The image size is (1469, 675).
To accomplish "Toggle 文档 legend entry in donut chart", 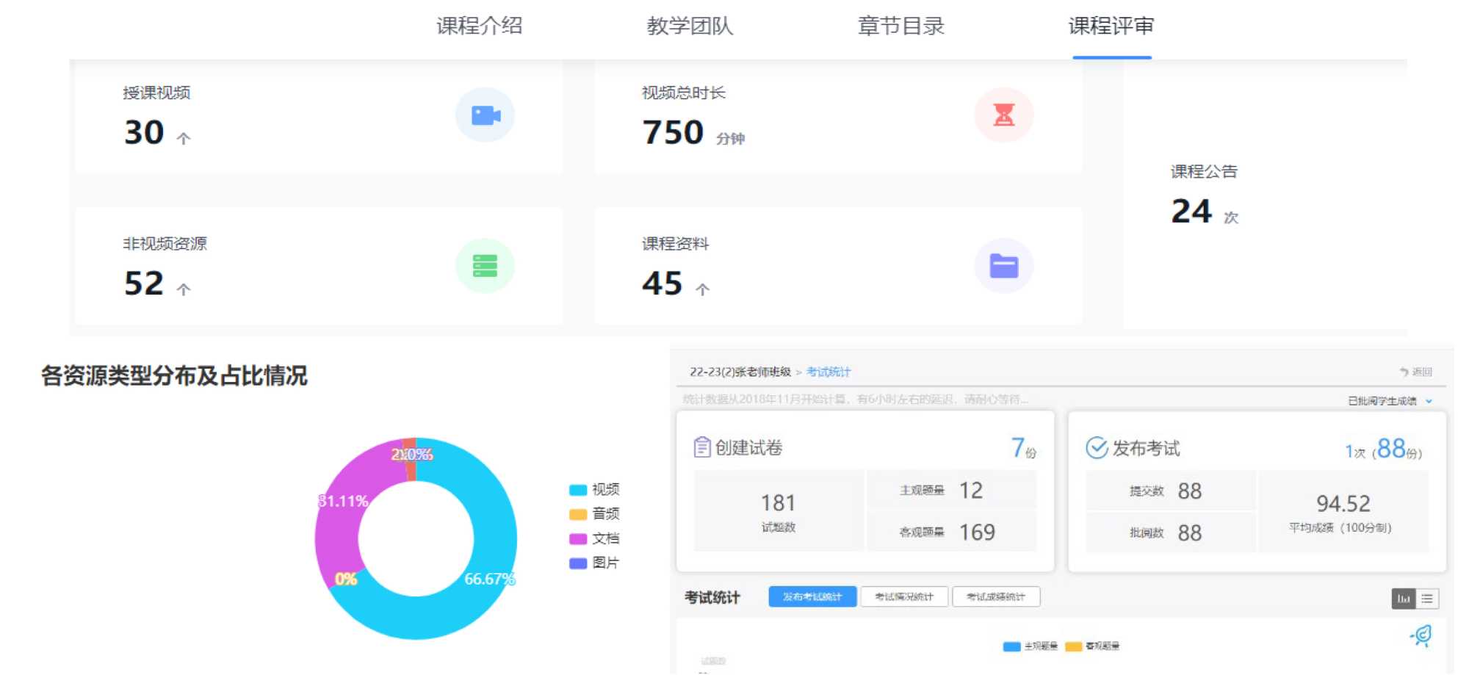I will (x=594, y=538).
